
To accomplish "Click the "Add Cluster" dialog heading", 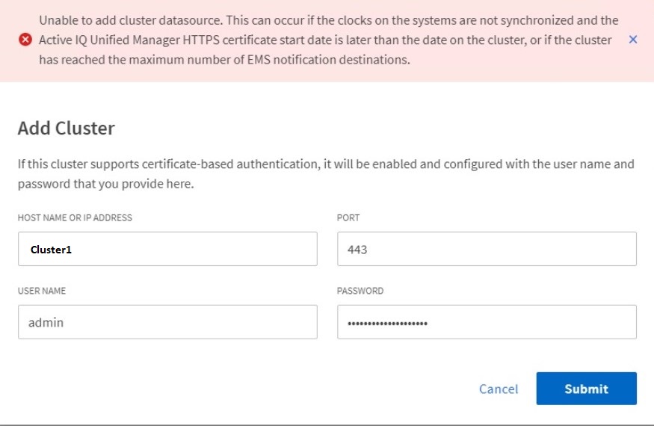I will (66, 128).
